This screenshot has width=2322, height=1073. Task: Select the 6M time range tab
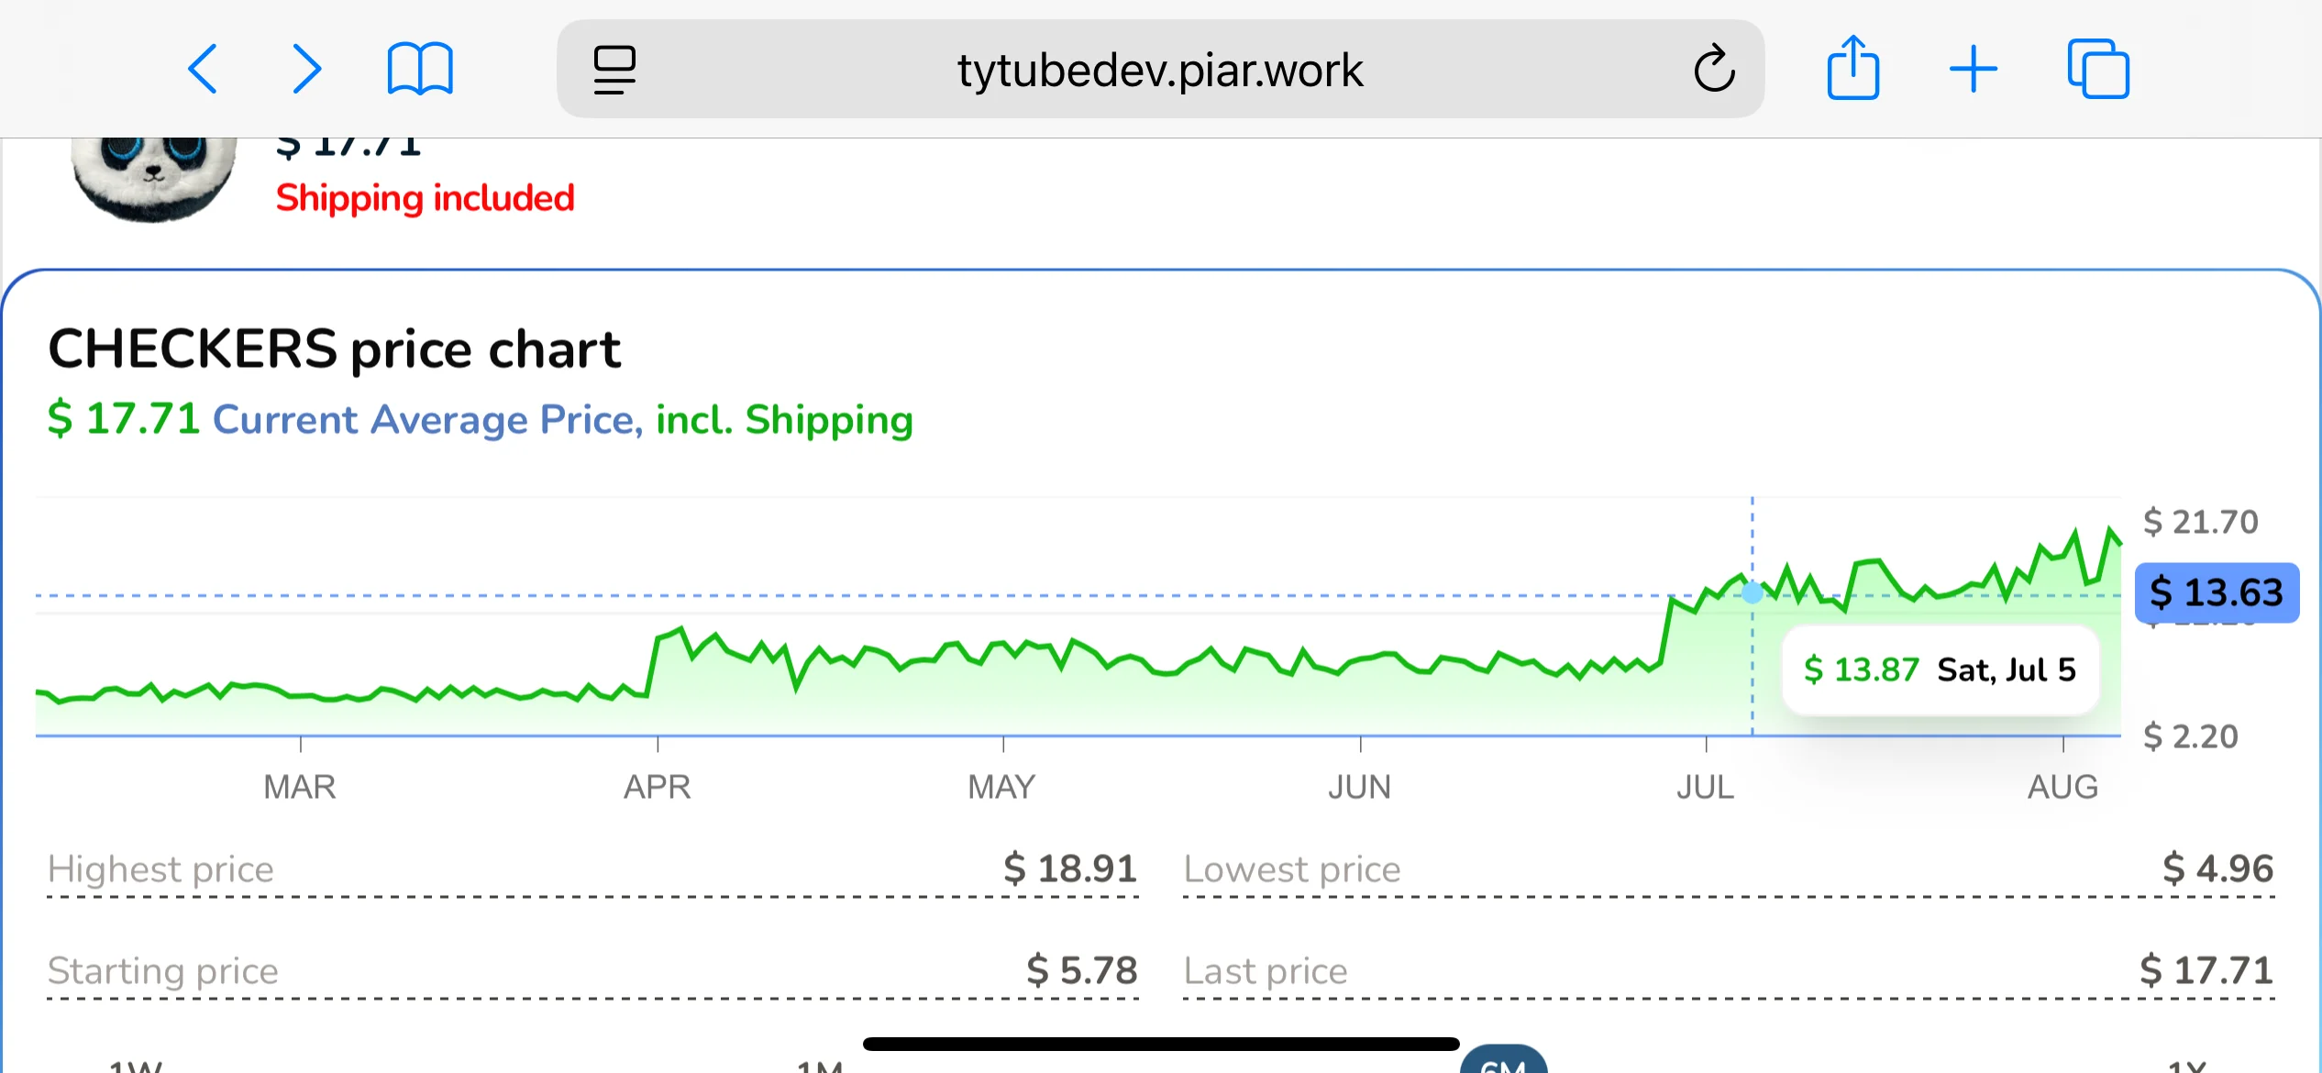coord(1503,1064)
